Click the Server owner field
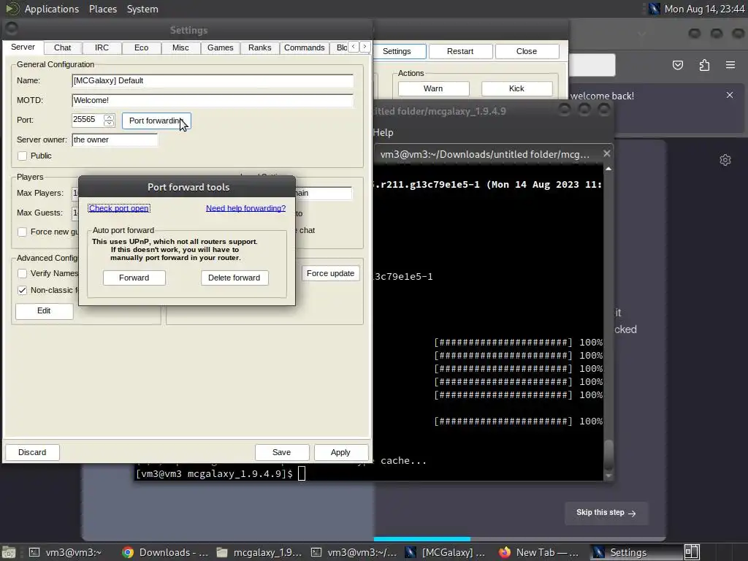The width and height of the screenshot is (748, 561). pyautogui.click(x=115, y=140)
